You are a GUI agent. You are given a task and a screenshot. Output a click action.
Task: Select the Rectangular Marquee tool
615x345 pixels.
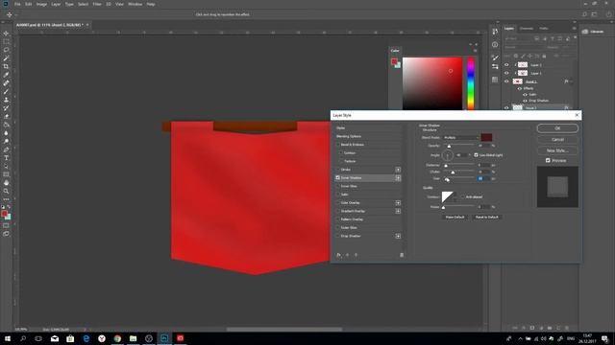tap(6, 41)
